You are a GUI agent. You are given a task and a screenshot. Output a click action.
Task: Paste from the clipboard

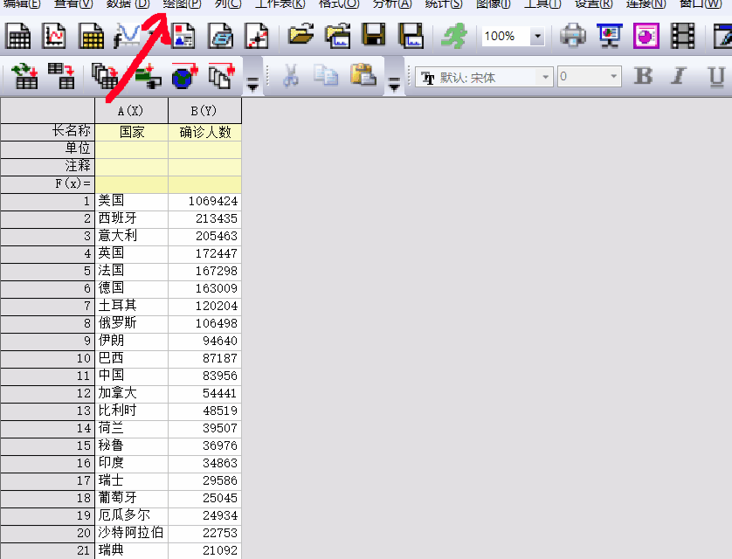362,77
